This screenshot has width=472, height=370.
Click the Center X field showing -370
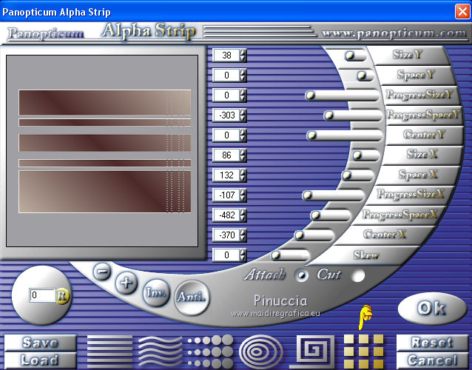tap(226, 235)
